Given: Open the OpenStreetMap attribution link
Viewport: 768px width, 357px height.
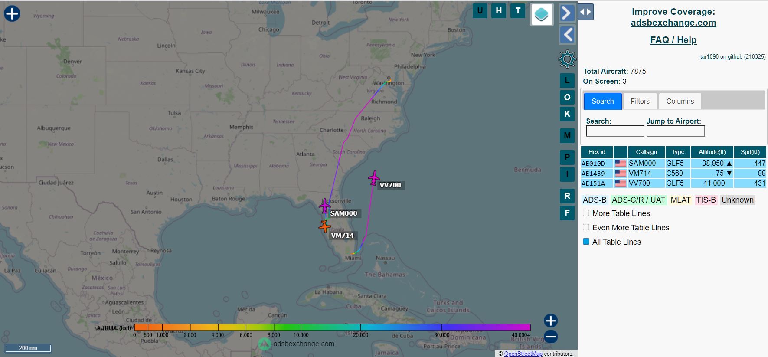Looking at the screenshot, I should (x=523, y=354).
